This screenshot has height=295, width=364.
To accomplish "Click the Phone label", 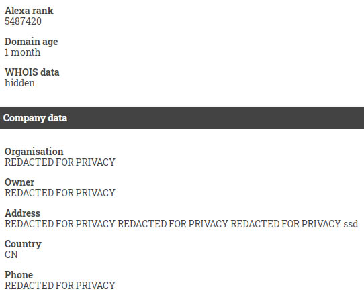I will coord(19,275).
